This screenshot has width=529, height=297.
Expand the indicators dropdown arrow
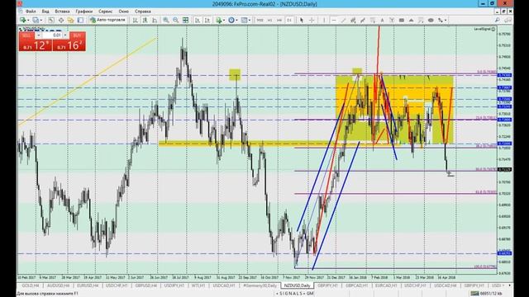(x=224, y=20)
